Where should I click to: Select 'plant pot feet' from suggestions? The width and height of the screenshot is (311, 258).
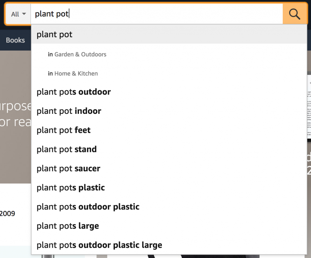point(64,130)
